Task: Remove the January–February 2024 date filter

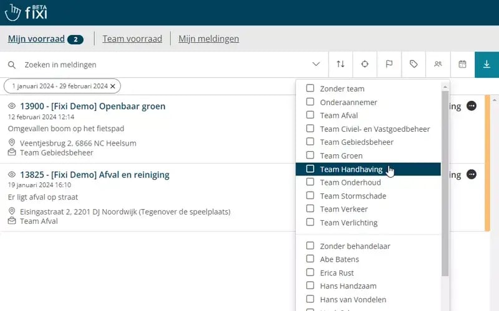Action: (x=113, y=86)
